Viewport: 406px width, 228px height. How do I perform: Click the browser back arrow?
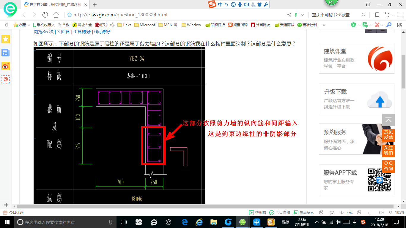point(24,15)
